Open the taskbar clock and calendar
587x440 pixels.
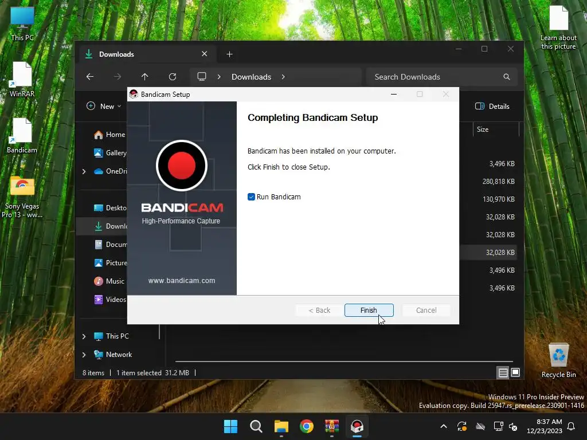(x=545, y=426)
